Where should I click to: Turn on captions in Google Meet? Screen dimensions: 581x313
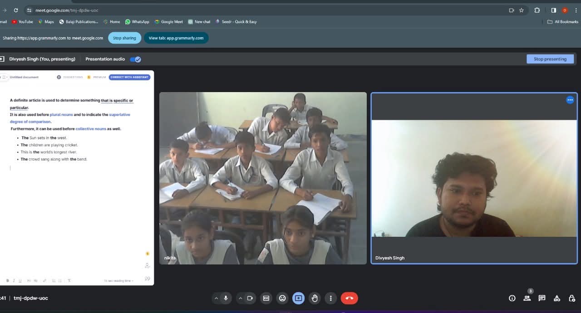(266, 298)
